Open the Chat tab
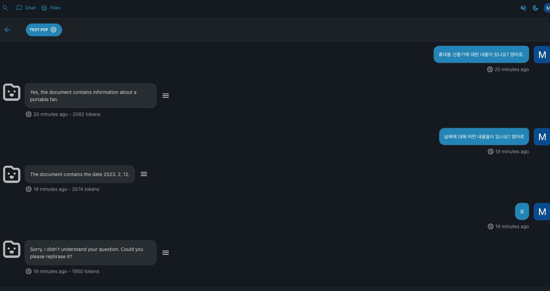The height and width of the screenshot is (291, 550). (x=26, y=8)
